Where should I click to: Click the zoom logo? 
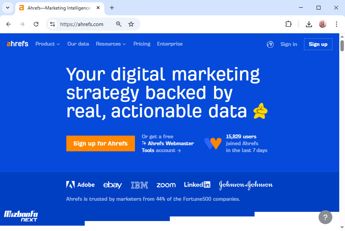click(166, 185)
